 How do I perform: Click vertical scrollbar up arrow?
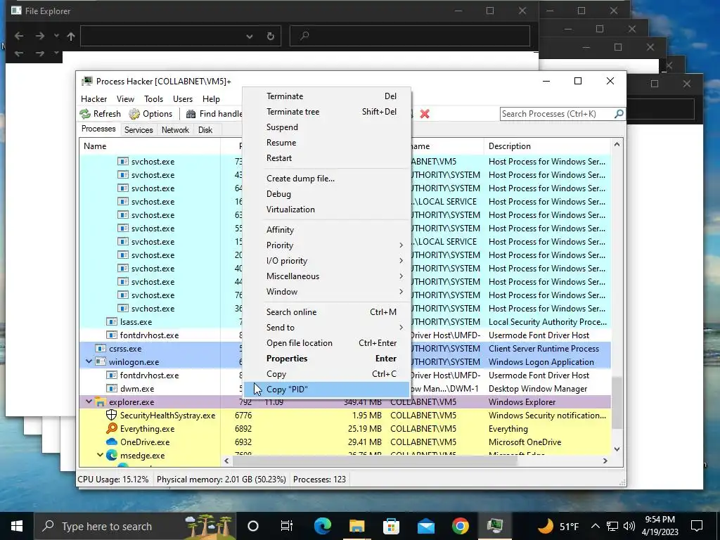tap(617, 145)
